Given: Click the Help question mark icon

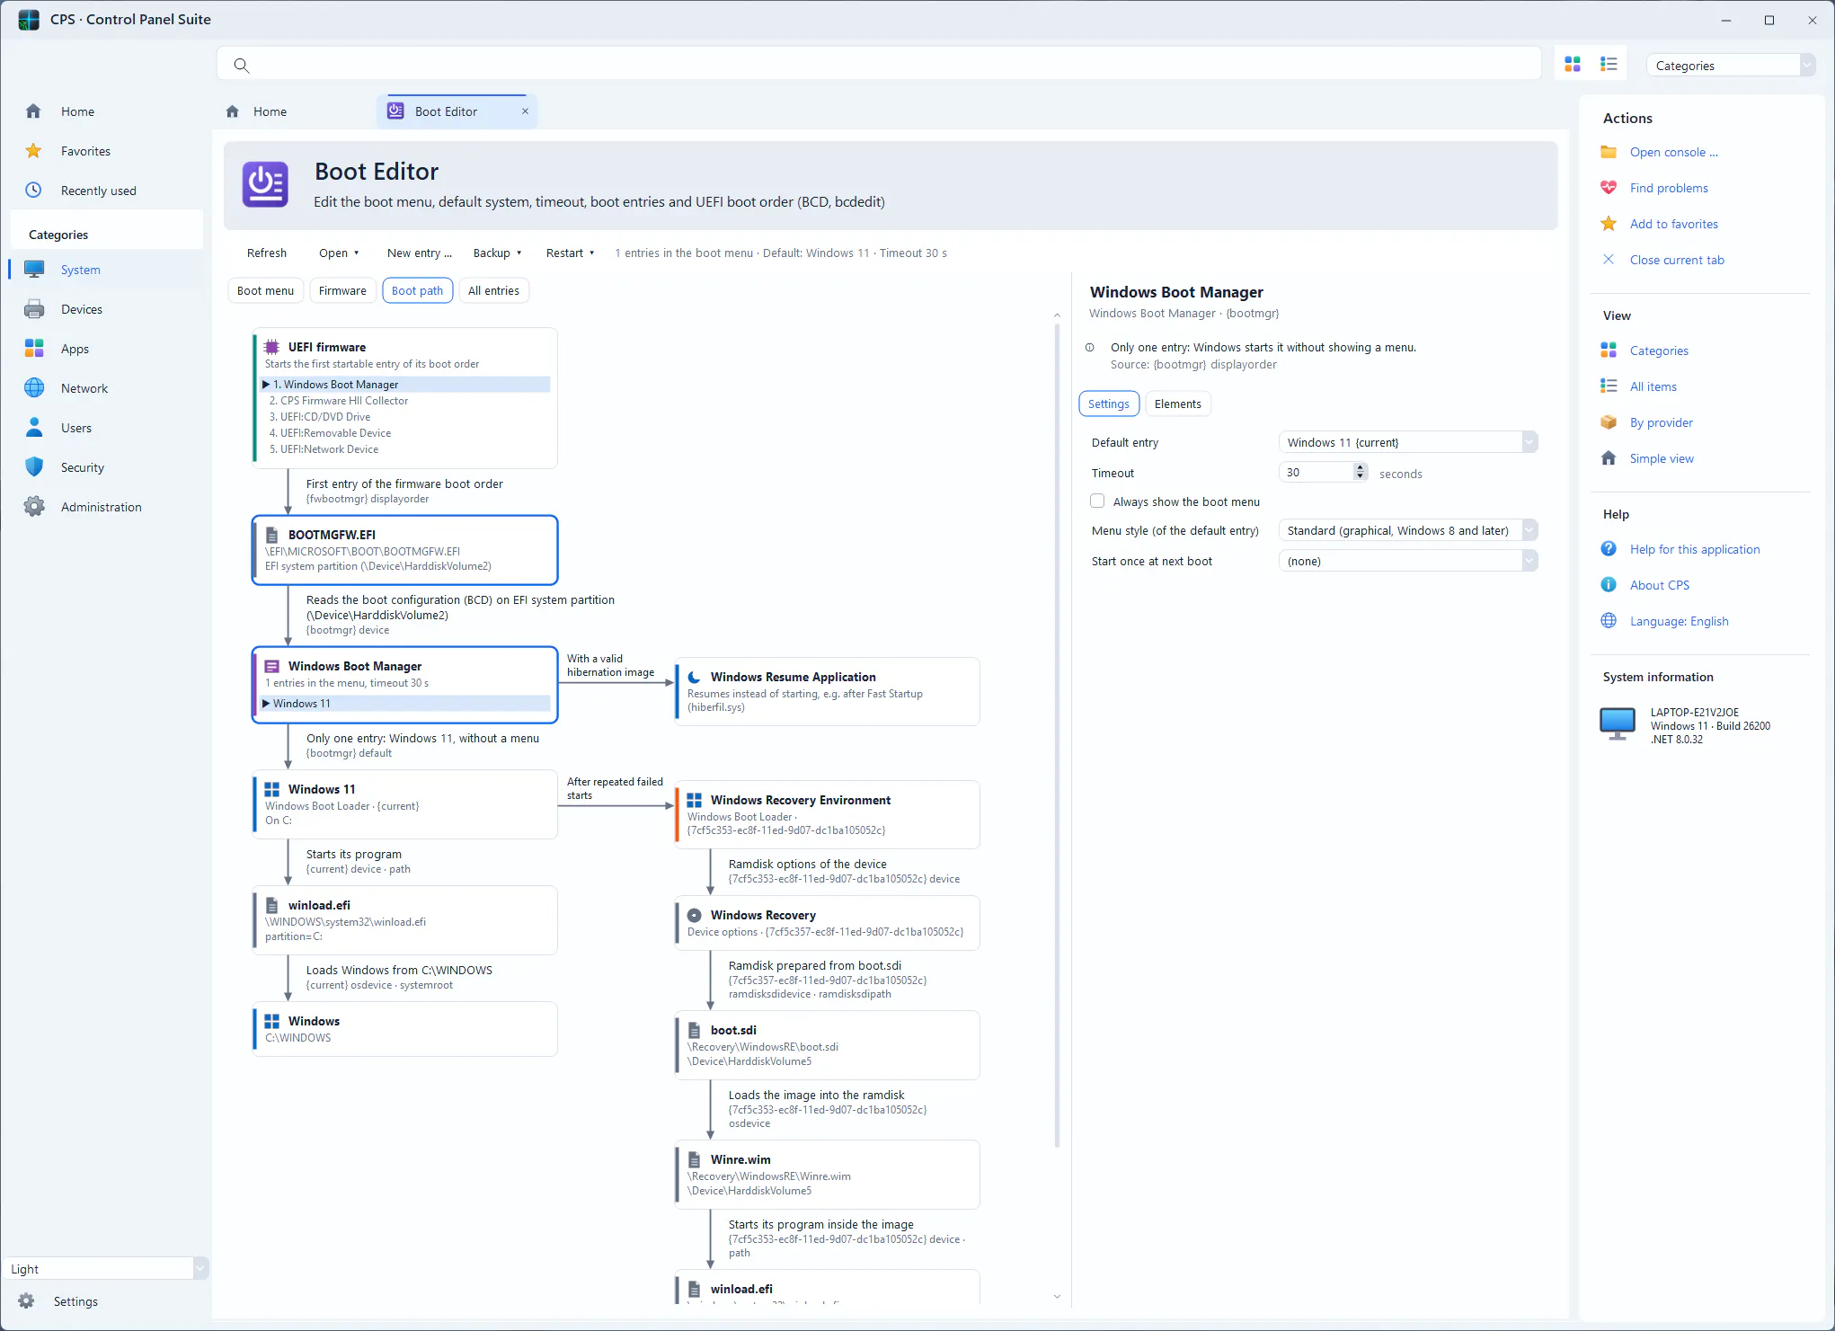Looking at the screenshot, I should 1609,549.
